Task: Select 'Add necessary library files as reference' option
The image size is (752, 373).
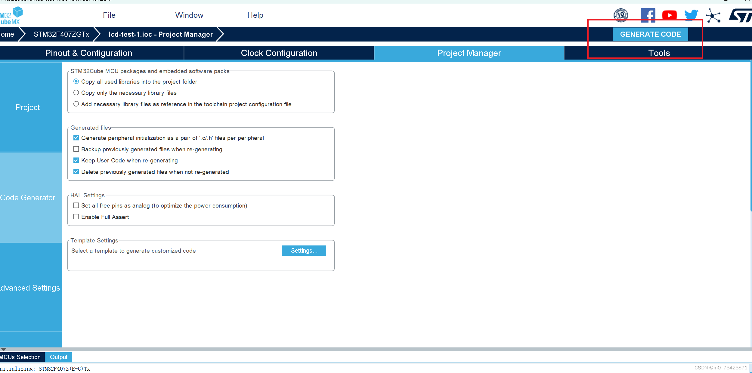Action: 76,104
